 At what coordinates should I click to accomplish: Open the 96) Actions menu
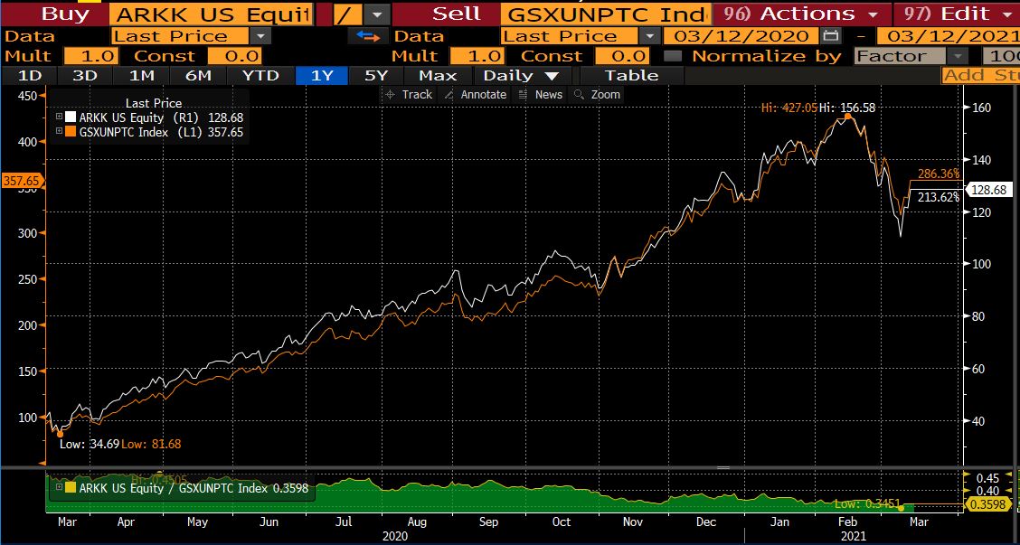[x=801, y=14]
